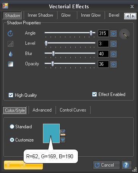
Task: Click the Cancel button
Action: 106,165
